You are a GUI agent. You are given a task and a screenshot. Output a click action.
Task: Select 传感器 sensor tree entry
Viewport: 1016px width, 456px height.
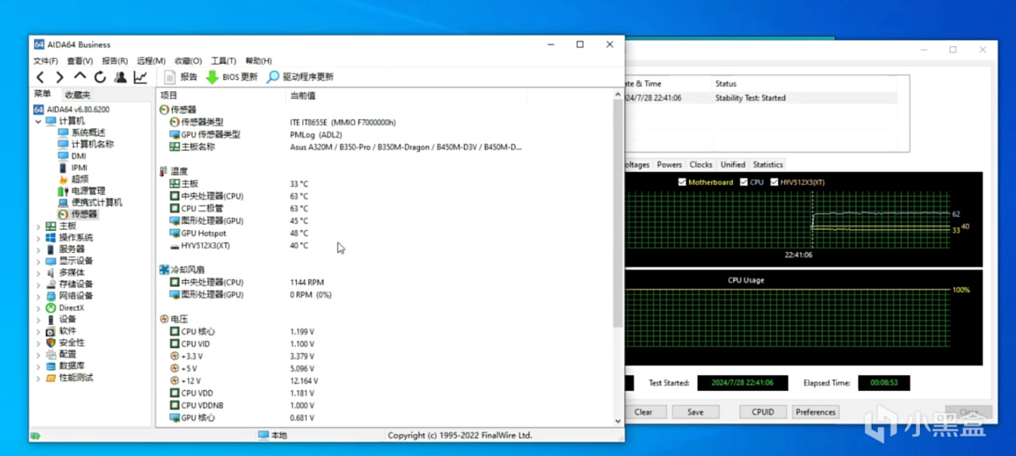[x=84, y=214]
